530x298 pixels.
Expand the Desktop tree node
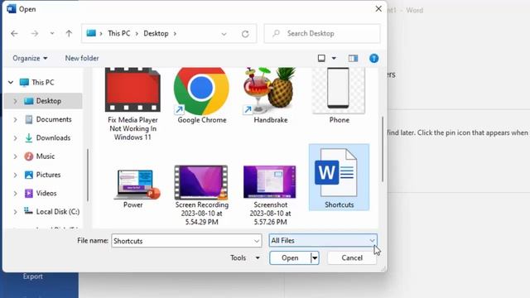click(x=15, y=101)
